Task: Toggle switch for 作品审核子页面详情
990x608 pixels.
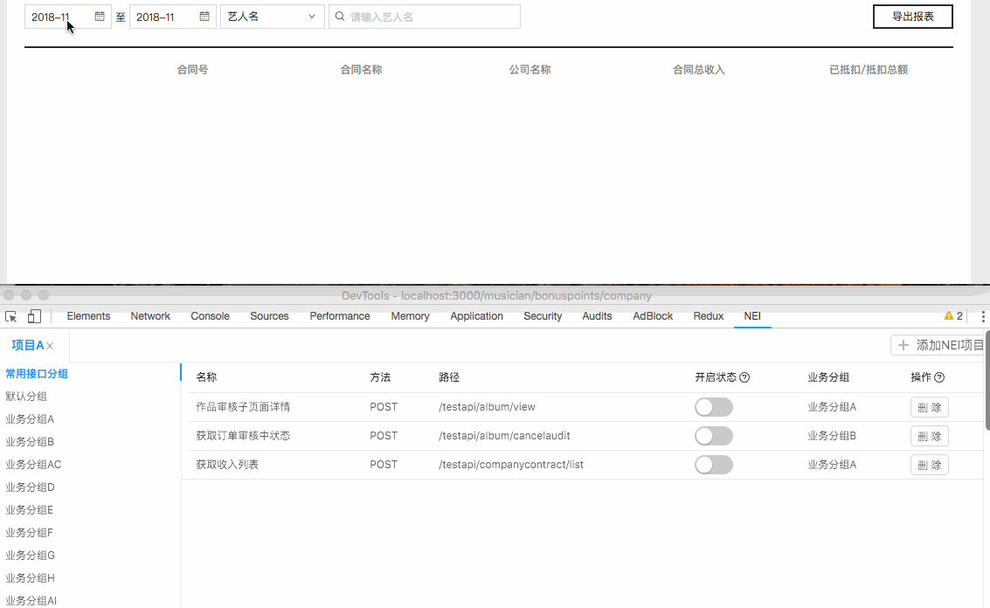Action: click(714, 407)
